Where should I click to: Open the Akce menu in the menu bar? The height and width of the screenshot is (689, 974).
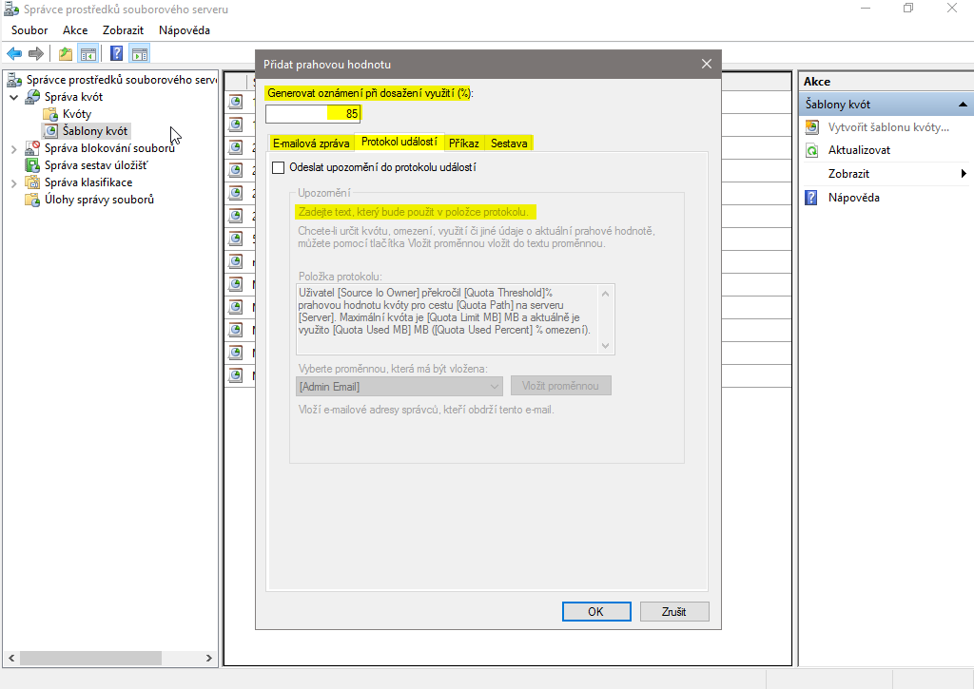(x=75, y=30)
